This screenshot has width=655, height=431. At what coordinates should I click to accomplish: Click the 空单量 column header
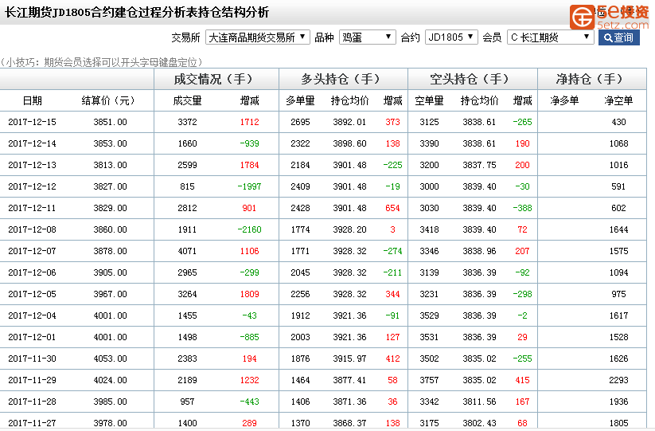429,100
